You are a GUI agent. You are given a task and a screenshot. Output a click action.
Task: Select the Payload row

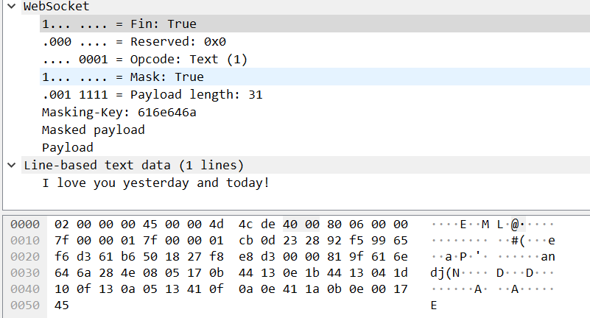(315, 147)
